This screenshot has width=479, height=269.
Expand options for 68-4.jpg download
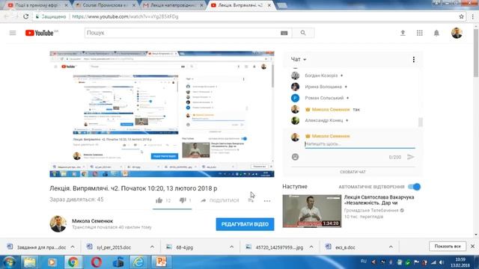coord(231,247)
